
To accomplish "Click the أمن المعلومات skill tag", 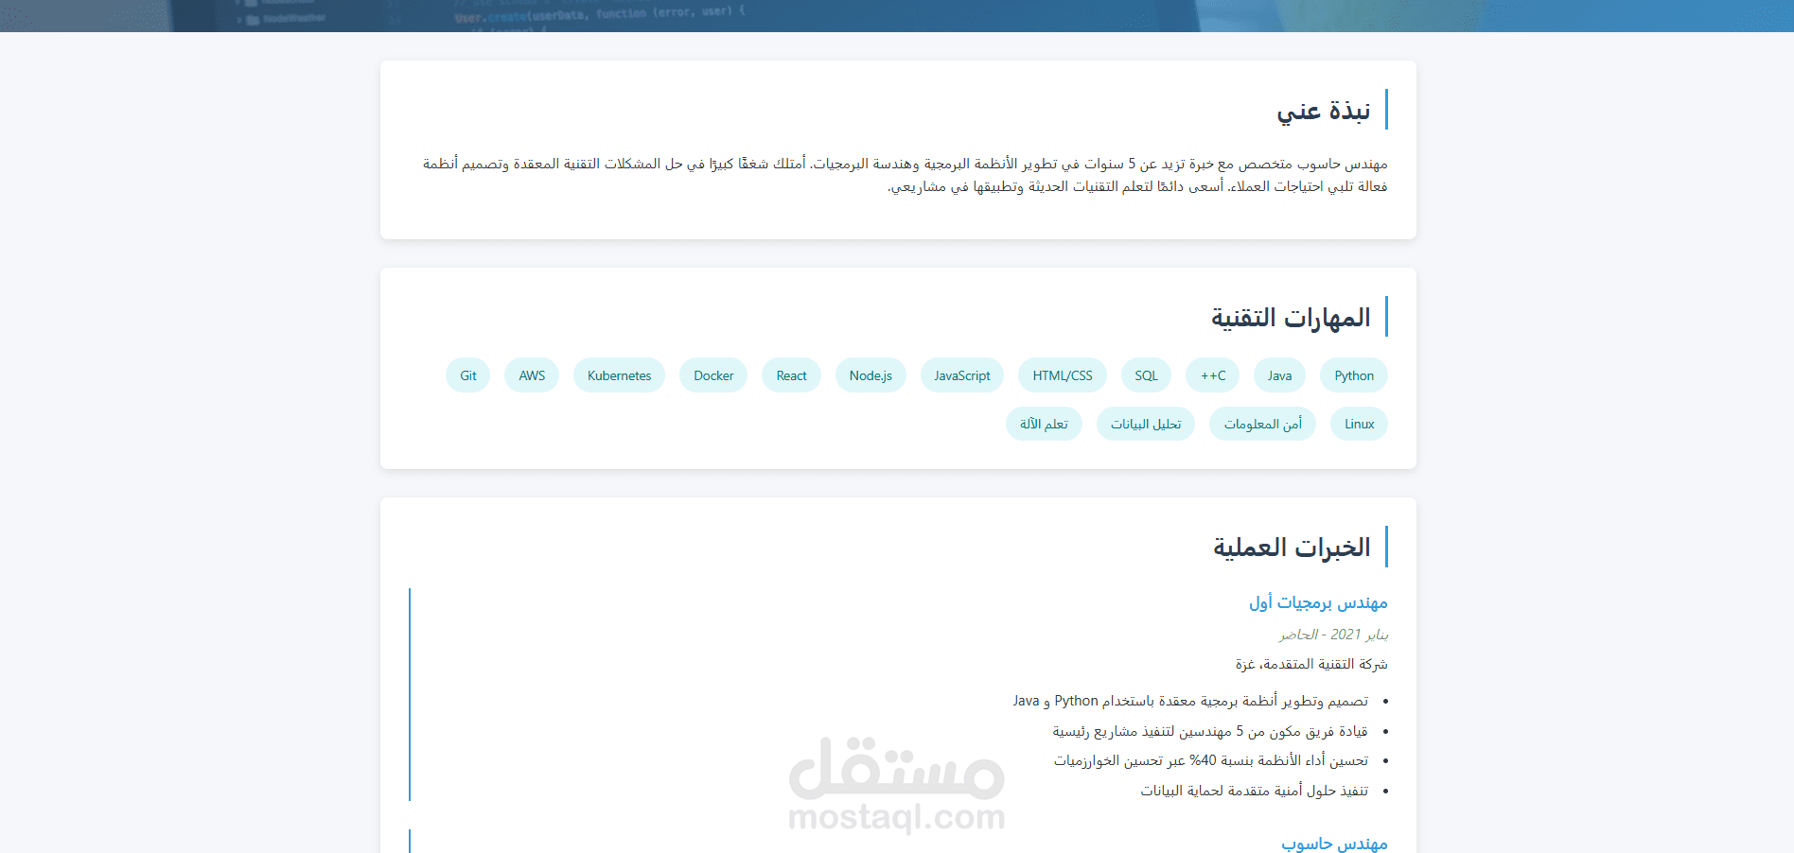I will (x=1262, y=424).
